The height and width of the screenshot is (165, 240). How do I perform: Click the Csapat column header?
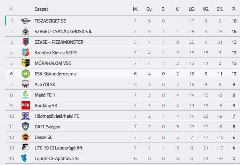coord(41,9)
